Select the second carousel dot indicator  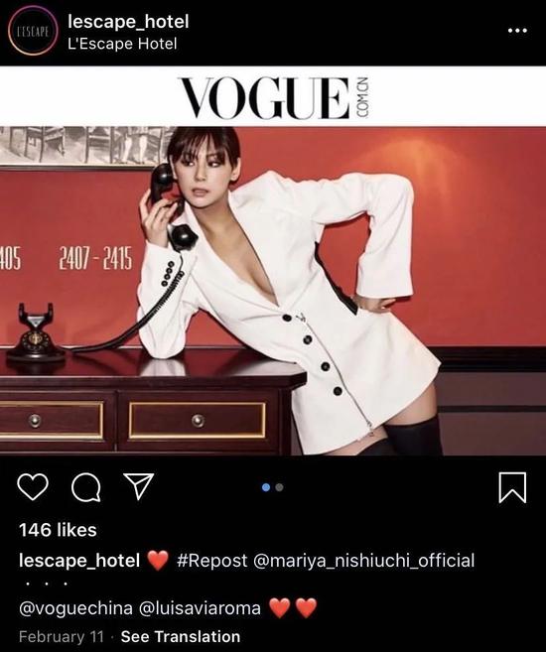coord(279,487)
